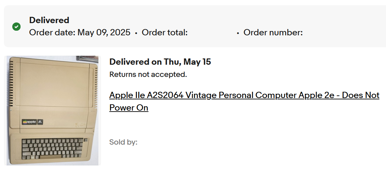Click the blank space after "Order number:"

click(x=331, y=33)
